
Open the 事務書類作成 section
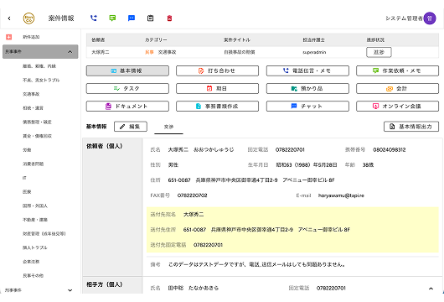pos(217,107)
